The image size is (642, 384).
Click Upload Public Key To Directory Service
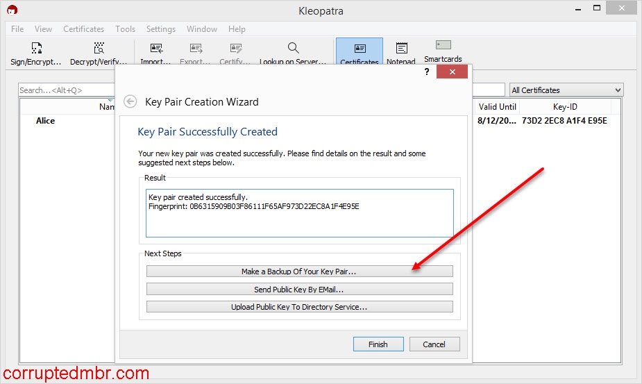point(299,307)
